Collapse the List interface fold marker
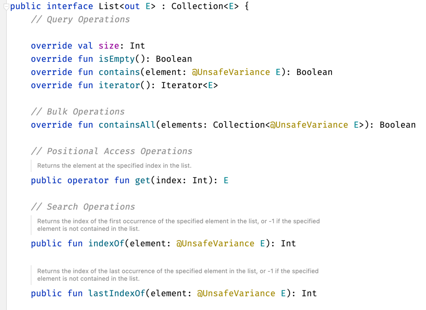The image size is (426, 310). 6,7
